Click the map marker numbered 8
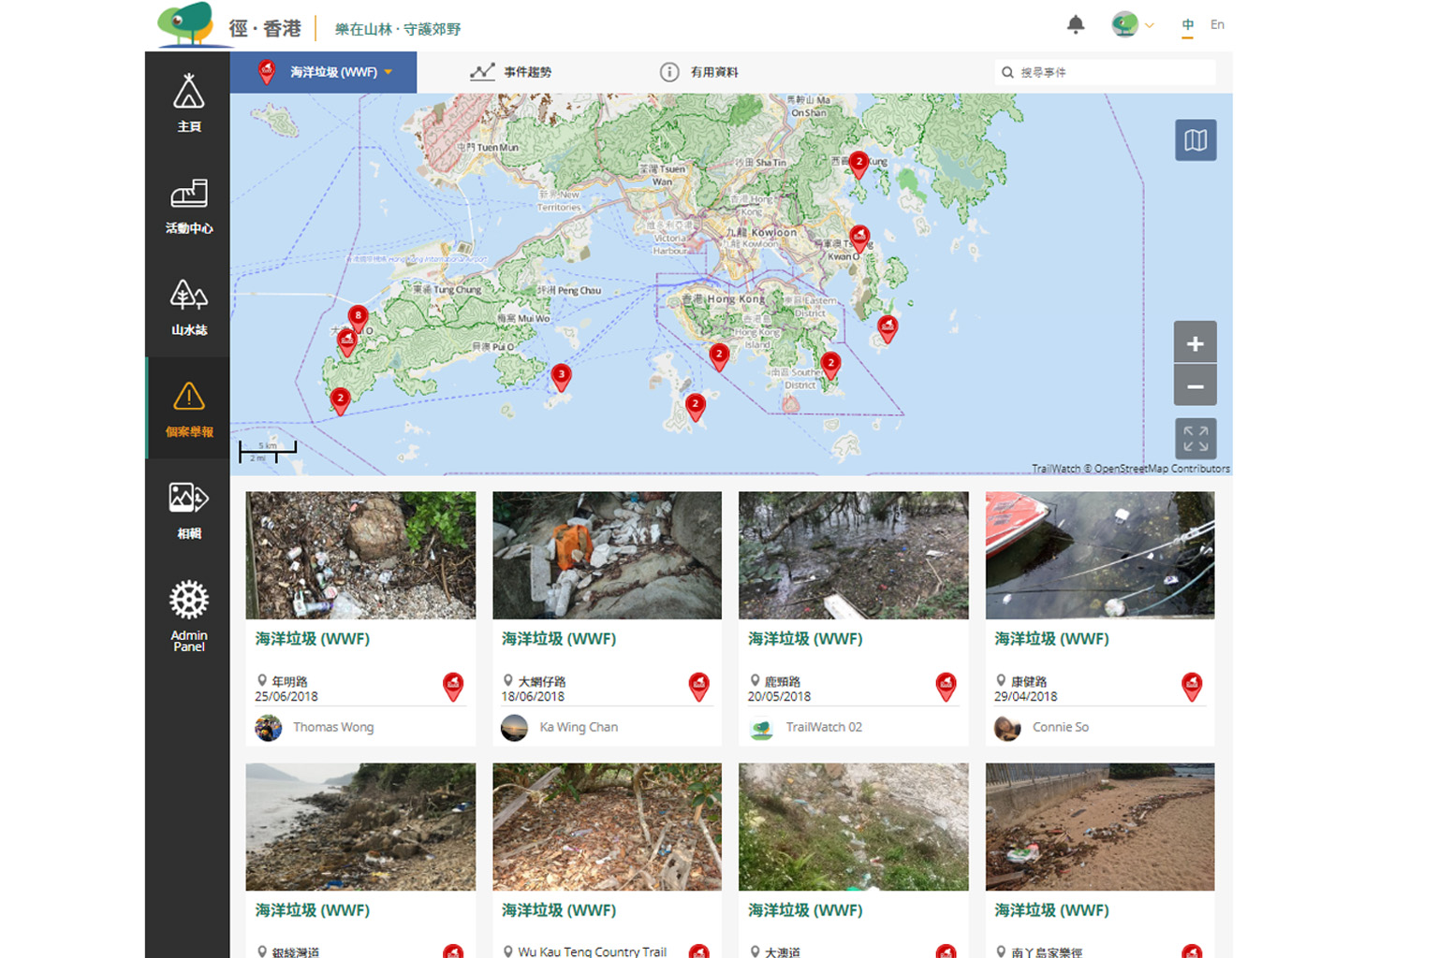1438x958 pixels. [x=358, y=317]
